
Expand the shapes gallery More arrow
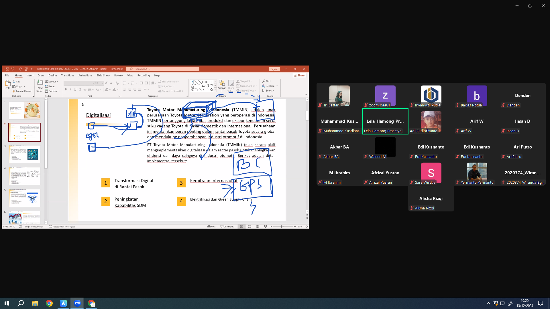tap(215, 90)
